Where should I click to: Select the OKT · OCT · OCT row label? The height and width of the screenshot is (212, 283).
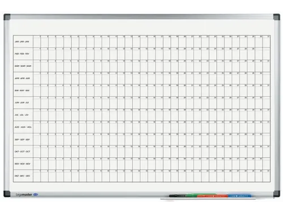23,152
